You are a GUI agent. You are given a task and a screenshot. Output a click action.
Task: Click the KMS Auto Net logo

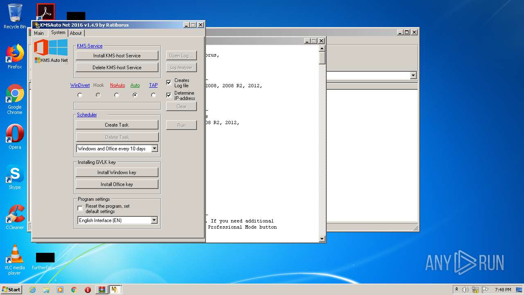pos(51,51)
